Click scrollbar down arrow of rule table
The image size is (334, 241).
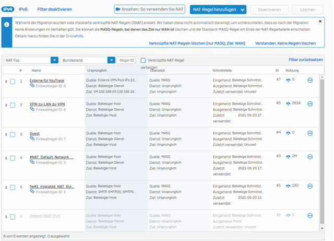(x=322, y=228)
